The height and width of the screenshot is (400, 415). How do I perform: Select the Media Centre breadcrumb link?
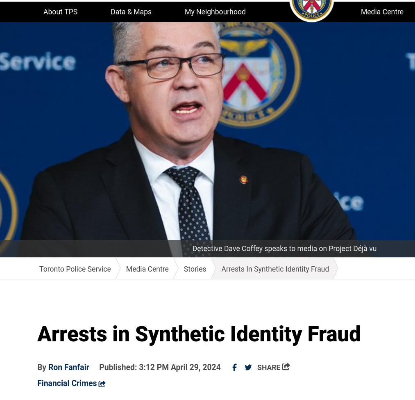147,269
